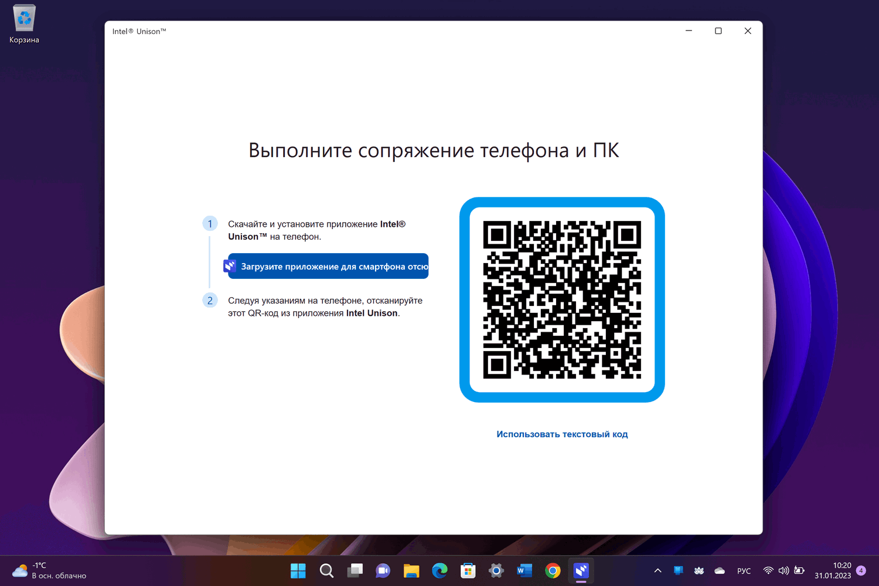Click the battery status tray icon
This screenshot has width=879, height=586.
(799, 570)
